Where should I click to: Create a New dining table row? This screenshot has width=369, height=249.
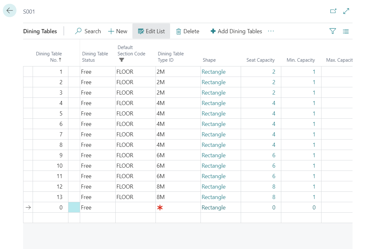coord(118,31)
